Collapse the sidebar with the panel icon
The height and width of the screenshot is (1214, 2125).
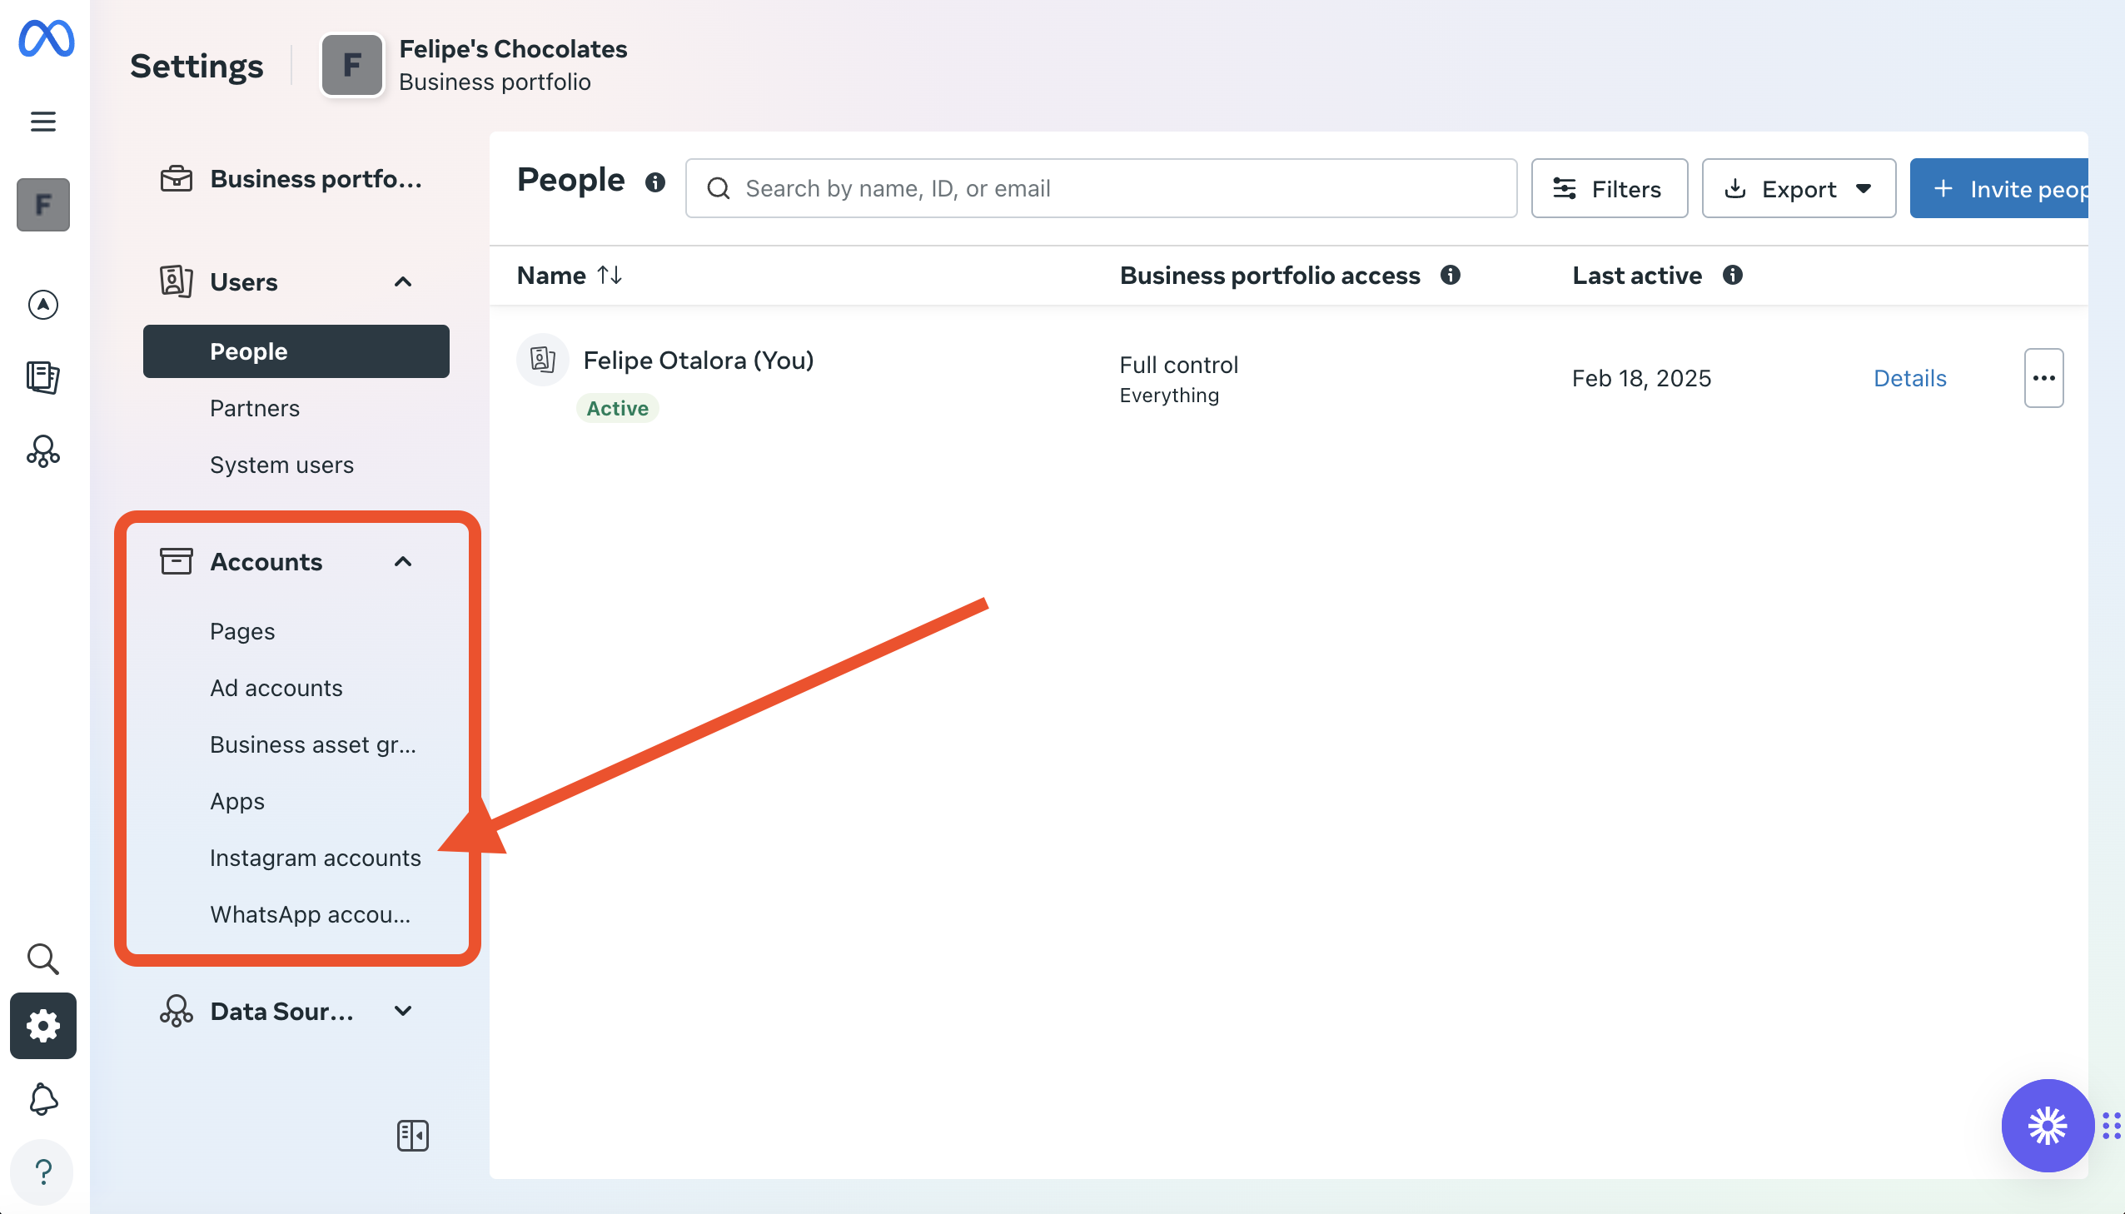pos(413,1135)
